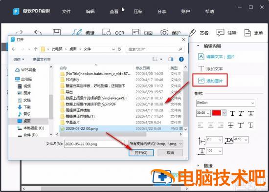Image resolution: width=269 pixels, height=192 pixels.
Task: Open the 编辑 menu in the title bar
Action: coord(90,12)
